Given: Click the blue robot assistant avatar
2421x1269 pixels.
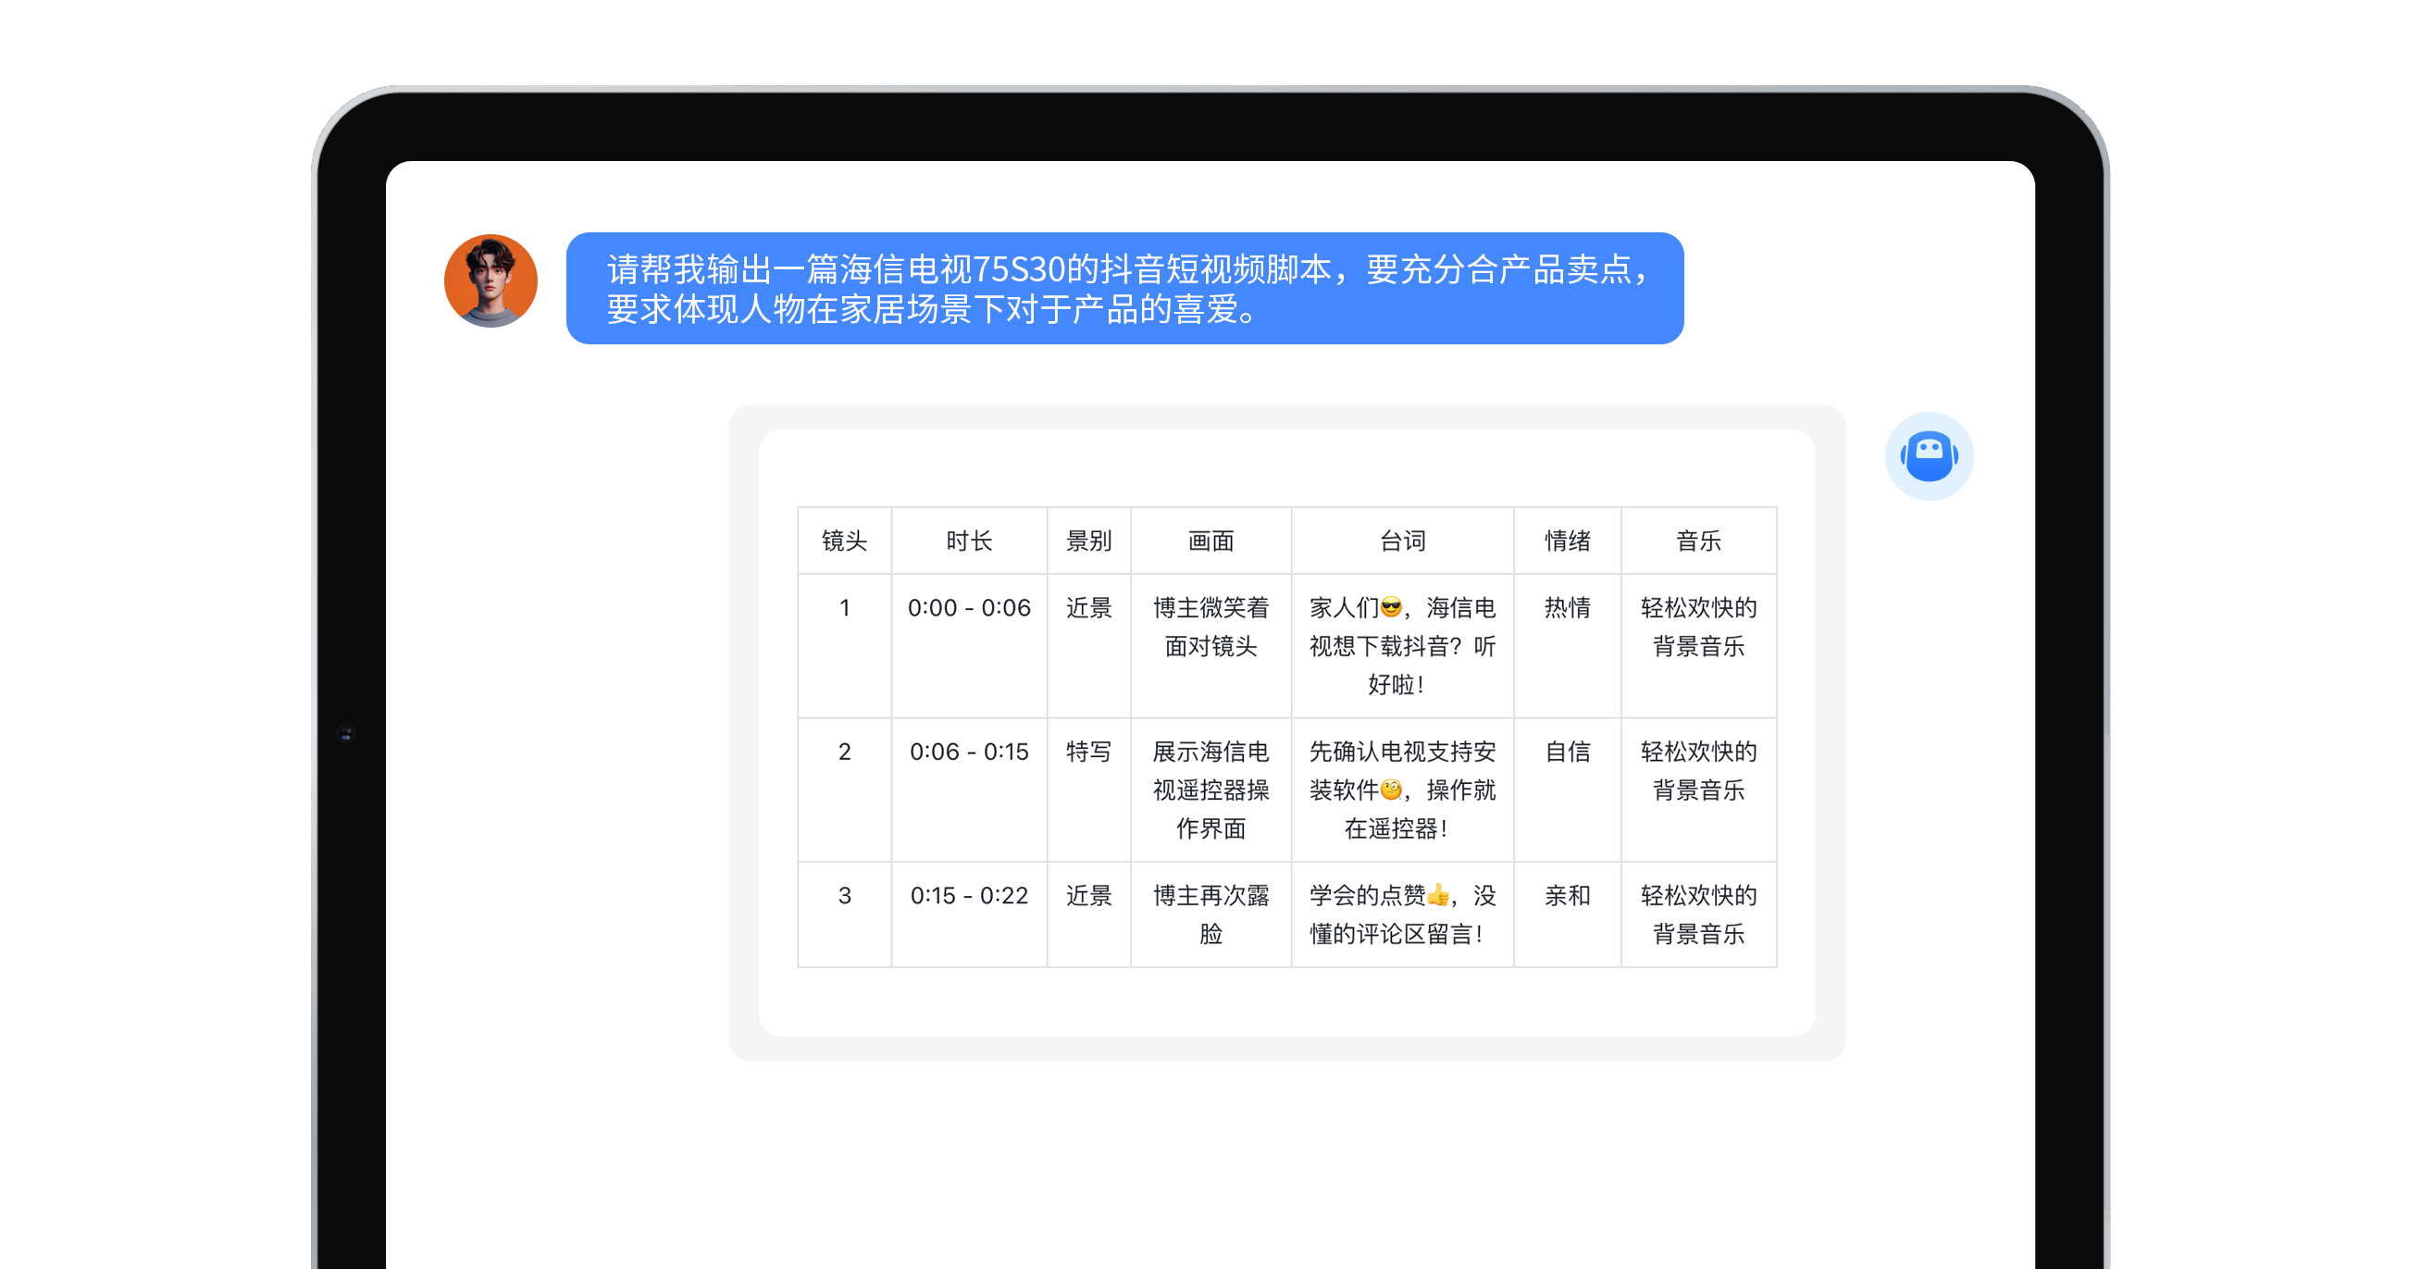Looking at the screenshot, I should point(1929,456).
